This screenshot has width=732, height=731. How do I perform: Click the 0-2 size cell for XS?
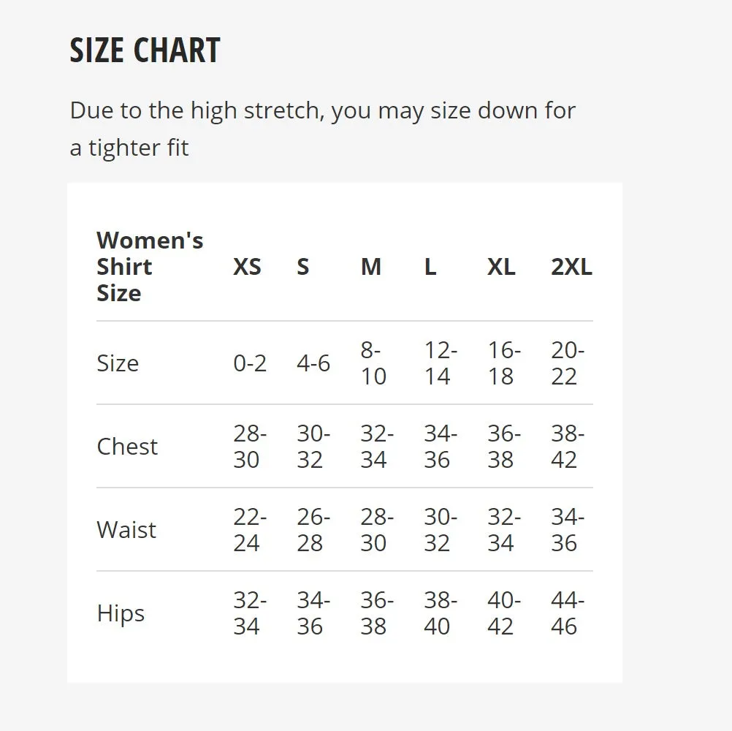click(250, 363)
